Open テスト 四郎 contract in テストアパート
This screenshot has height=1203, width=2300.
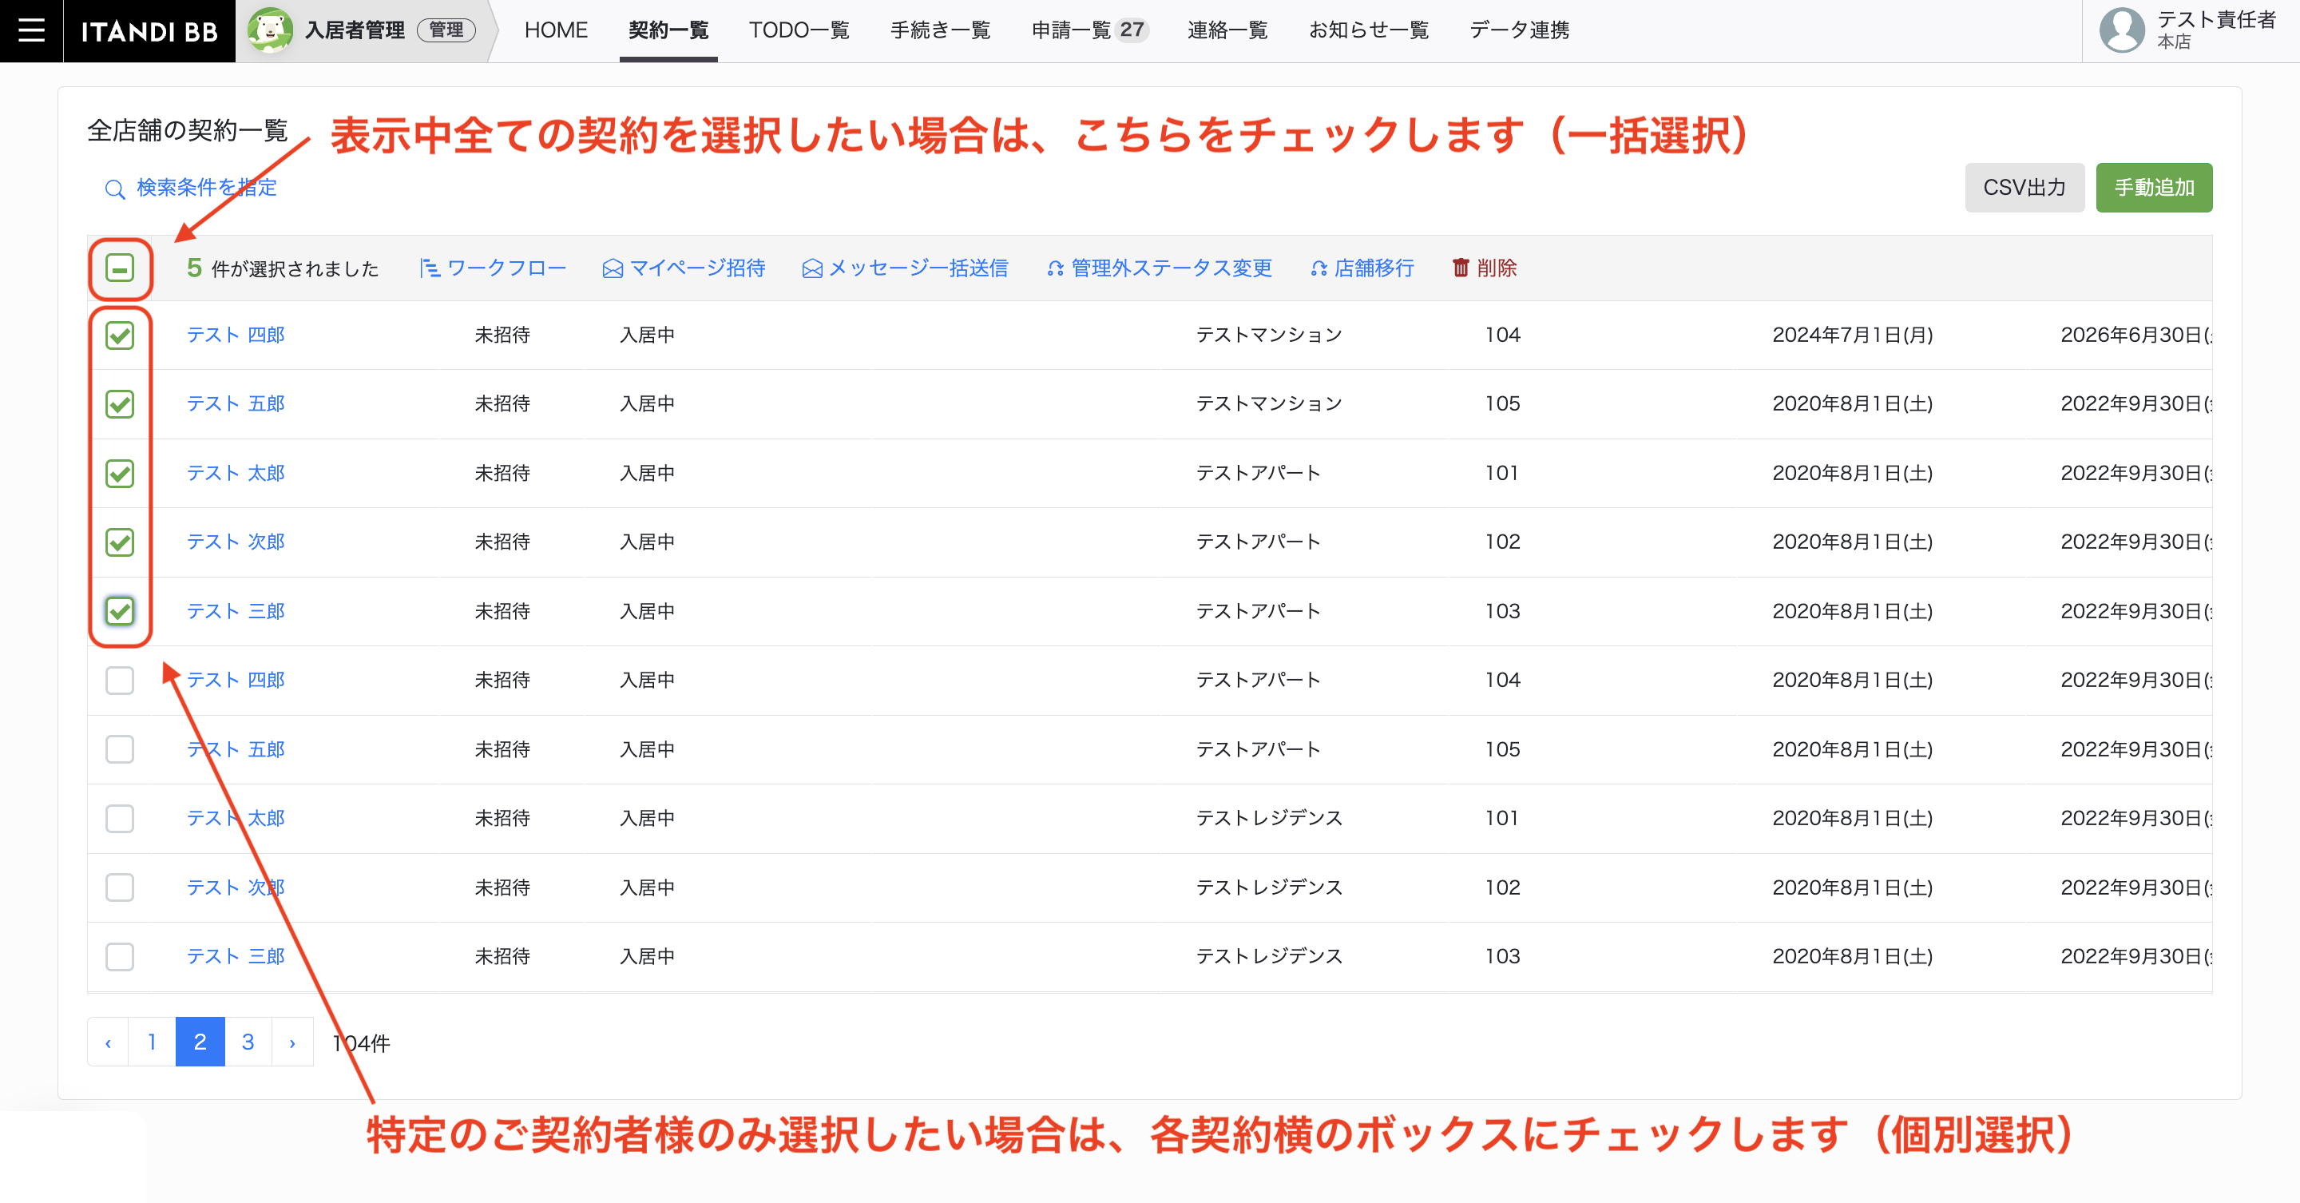pyautogui.click(x=236, y=681)
